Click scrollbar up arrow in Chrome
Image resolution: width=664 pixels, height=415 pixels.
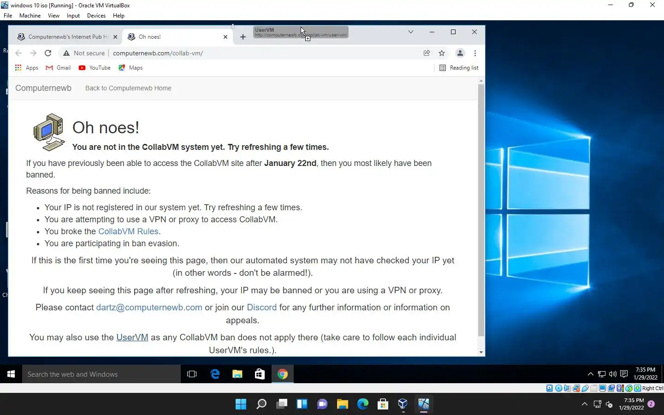(481, 81)
